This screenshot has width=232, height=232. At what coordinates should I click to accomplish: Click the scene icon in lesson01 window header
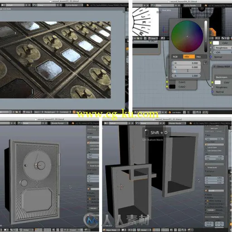(137, 123)
